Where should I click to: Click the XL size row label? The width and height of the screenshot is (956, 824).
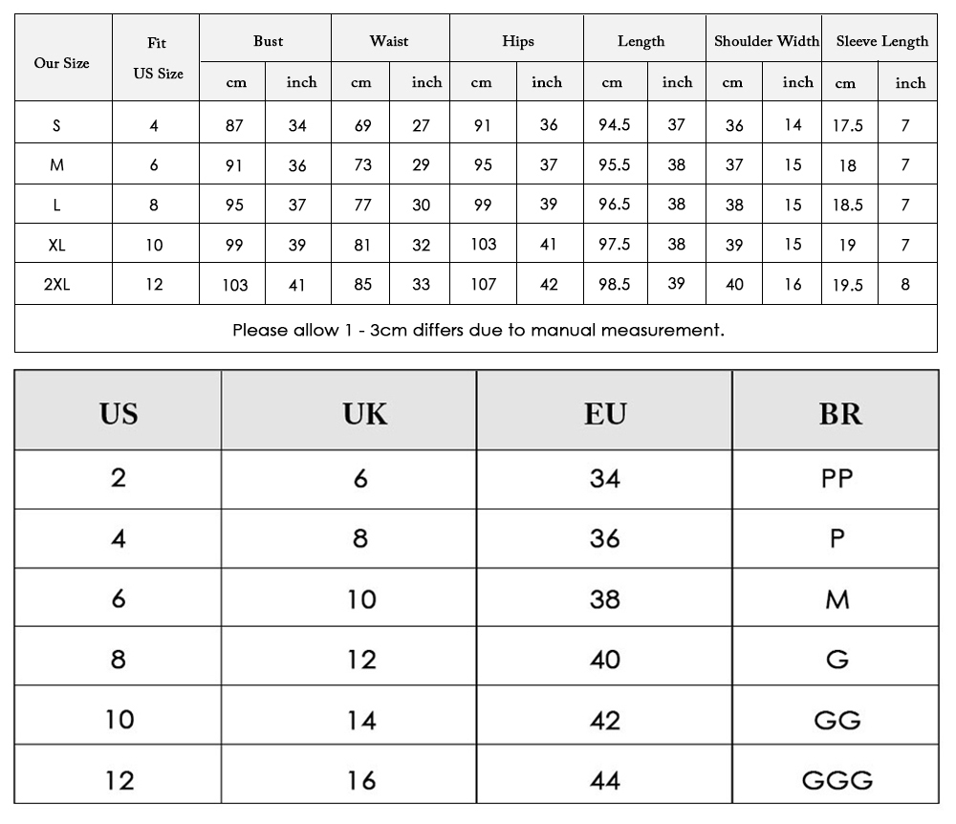[56, 245]
